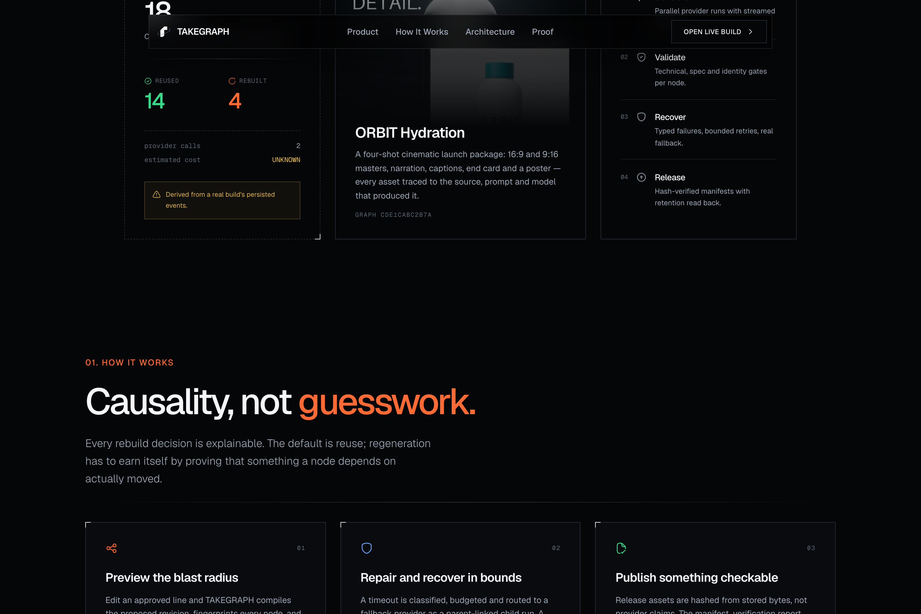Click 'Technical, spec and identity gates per node.'
921x614 pixels.
711,77
